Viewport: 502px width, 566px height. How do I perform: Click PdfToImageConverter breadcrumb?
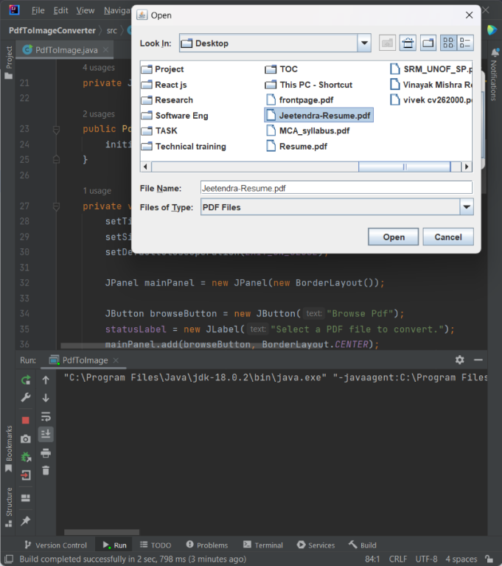[52, 30]
